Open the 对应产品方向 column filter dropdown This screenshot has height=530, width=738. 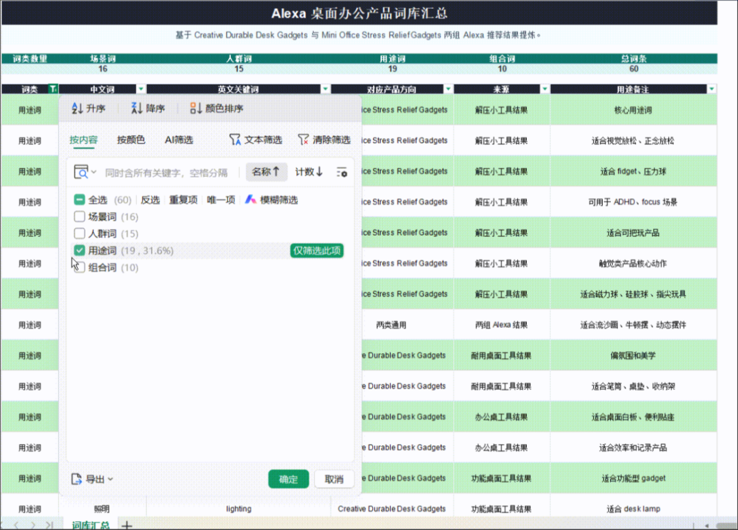tap(448, 89)
